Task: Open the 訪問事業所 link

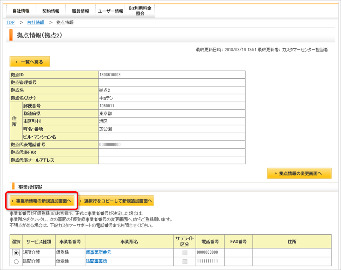Action: tap(96, 261)
